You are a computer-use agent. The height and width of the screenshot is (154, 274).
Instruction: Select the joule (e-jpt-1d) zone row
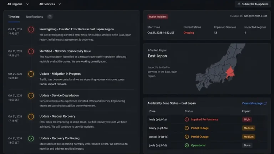coord(207,145)
